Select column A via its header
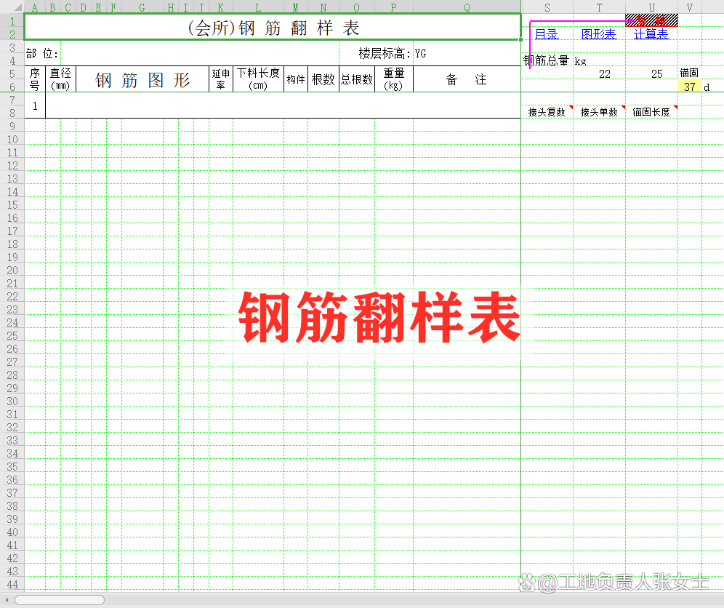Screen dimensions: 724x608 (35, 7)
